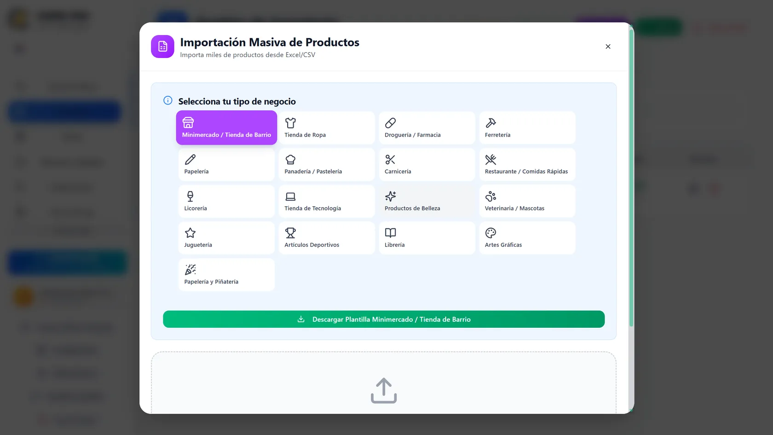Click the download icon in the green button
Viewport: 773px width, 435px height.
tap(301, 319)
